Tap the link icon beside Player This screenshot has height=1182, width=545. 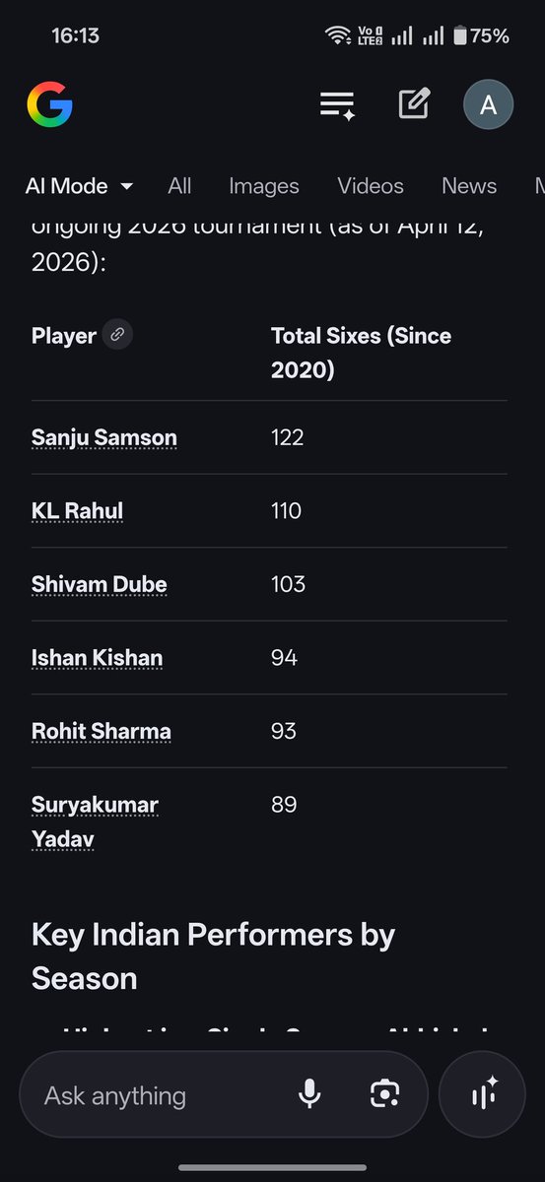pos(117,335)
